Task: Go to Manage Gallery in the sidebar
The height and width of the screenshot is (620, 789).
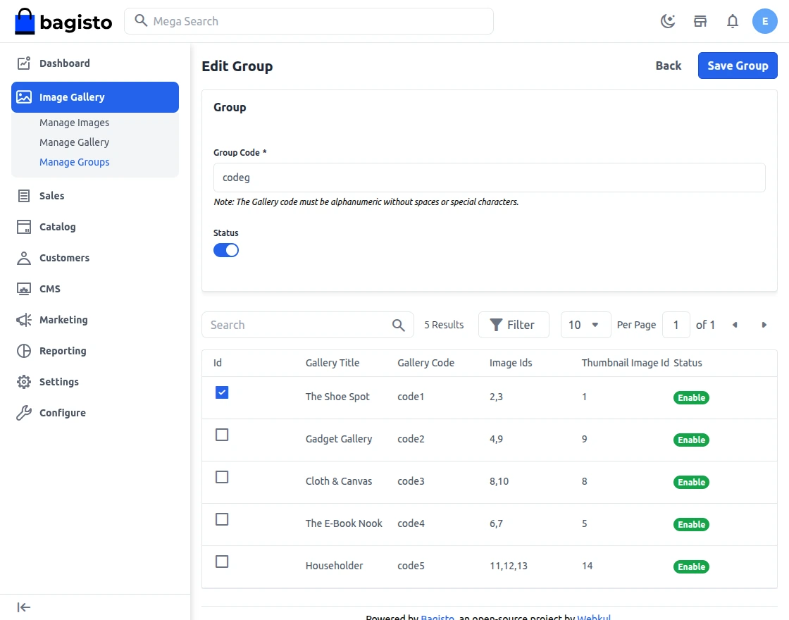Action: 74,142
